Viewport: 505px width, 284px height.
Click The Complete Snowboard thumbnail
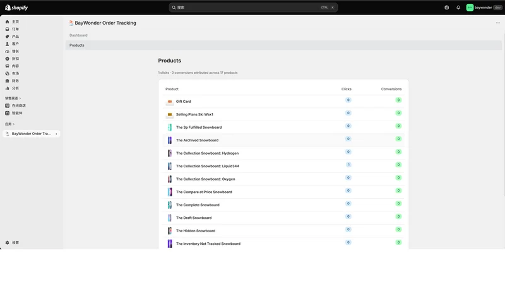click(170, 204)
